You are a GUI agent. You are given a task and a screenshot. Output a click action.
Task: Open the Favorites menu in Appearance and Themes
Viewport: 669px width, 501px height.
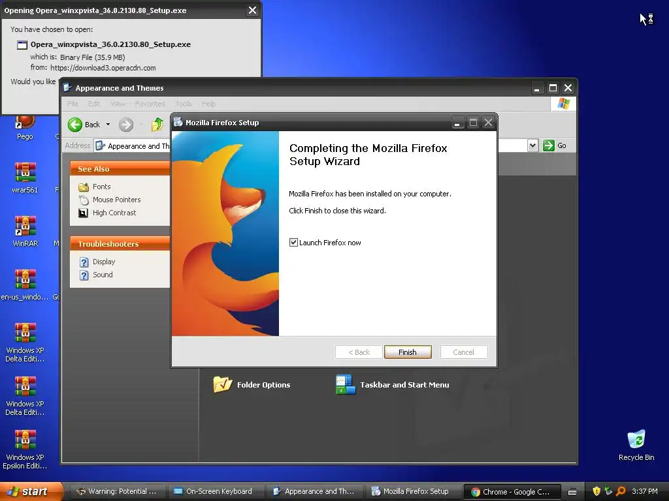(x=150, y=104)
